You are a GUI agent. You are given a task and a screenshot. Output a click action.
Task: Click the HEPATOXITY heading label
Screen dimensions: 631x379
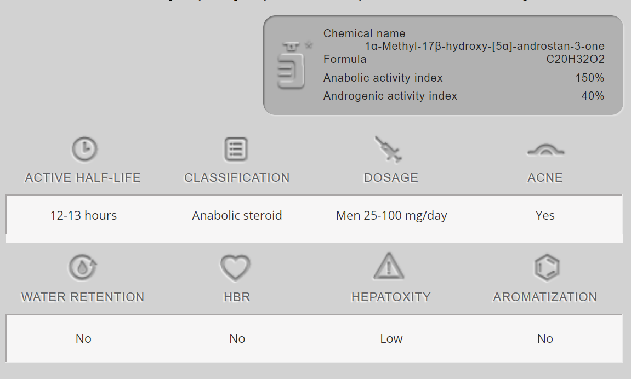[391, 297]
